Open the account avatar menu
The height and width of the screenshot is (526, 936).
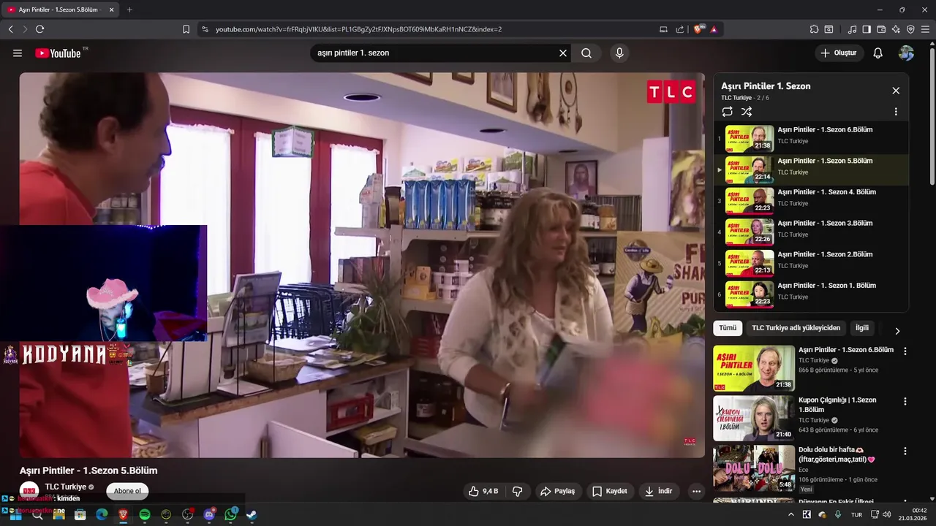coord(906,53)
